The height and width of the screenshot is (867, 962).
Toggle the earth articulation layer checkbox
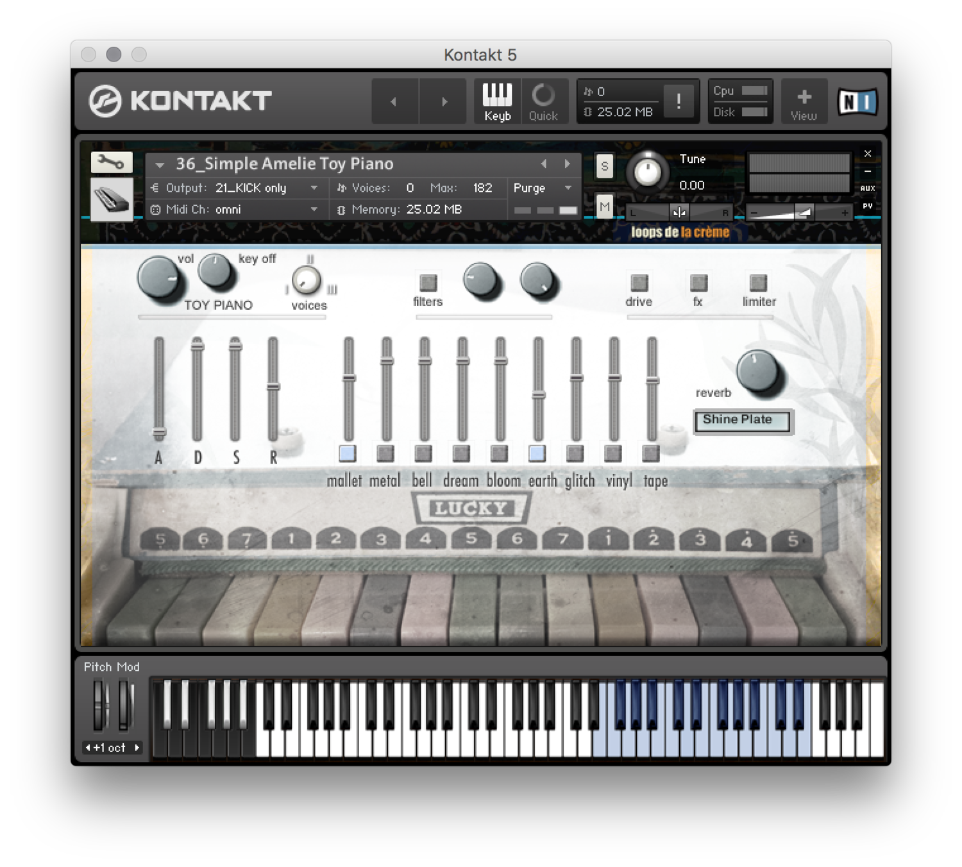coord(537,454)
